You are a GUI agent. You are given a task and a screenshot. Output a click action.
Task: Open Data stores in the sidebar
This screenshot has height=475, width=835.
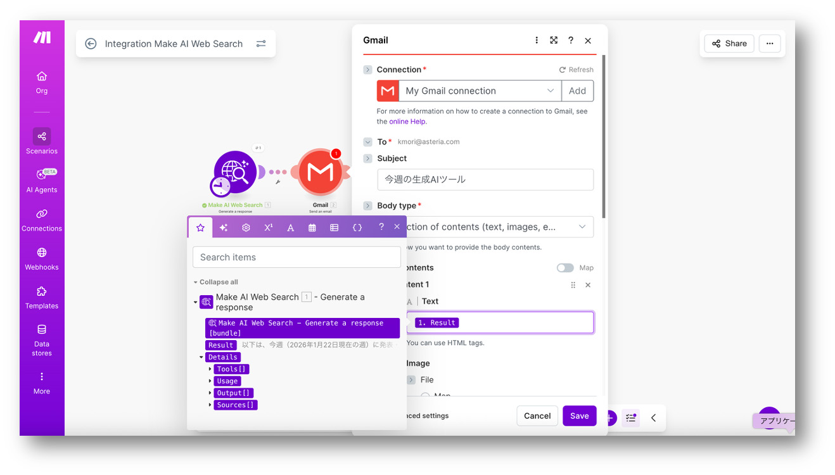pos(42,339)
